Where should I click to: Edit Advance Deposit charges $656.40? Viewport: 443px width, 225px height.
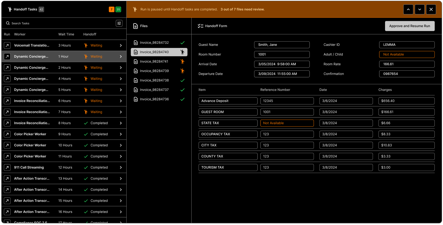click(407, 101)
